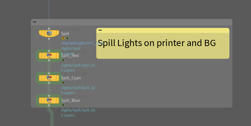Toggle the bypass flag on Spill_Cyan node
Image resolution: width=251 pixels, height=126 pixels.
point(41,78)
